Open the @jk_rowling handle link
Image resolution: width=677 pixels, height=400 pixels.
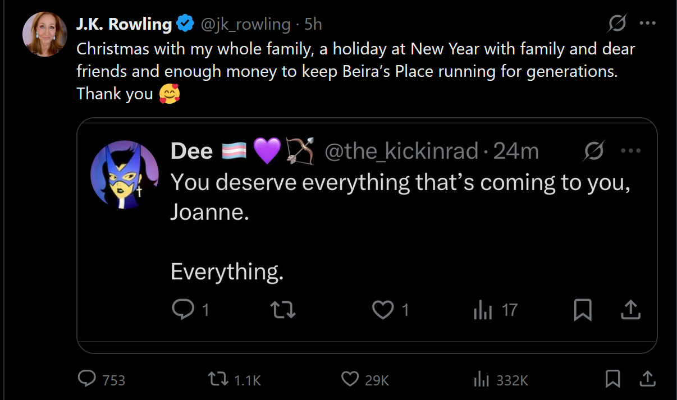click(246, 24)
